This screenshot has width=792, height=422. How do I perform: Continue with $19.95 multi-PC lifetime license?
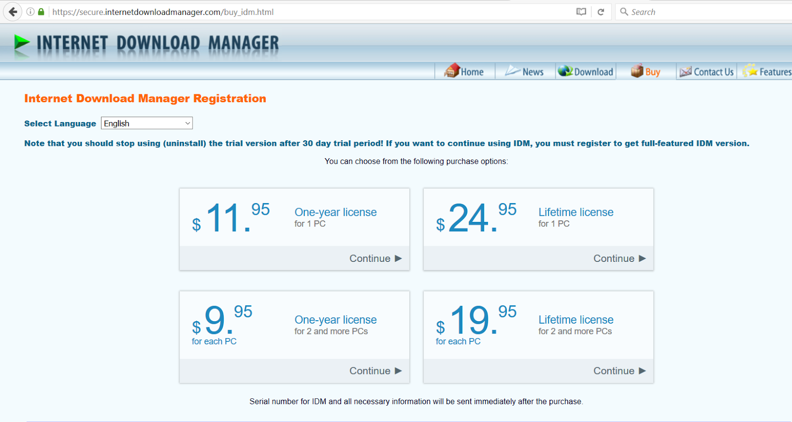coord(619,371)
